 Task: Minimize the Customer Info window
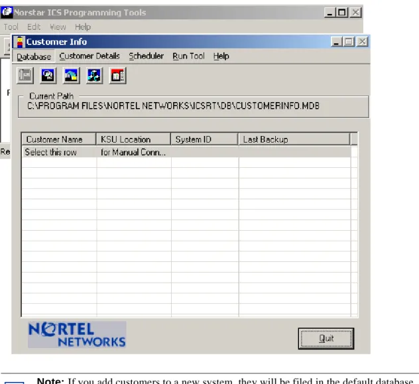click(x=336, y=42)
